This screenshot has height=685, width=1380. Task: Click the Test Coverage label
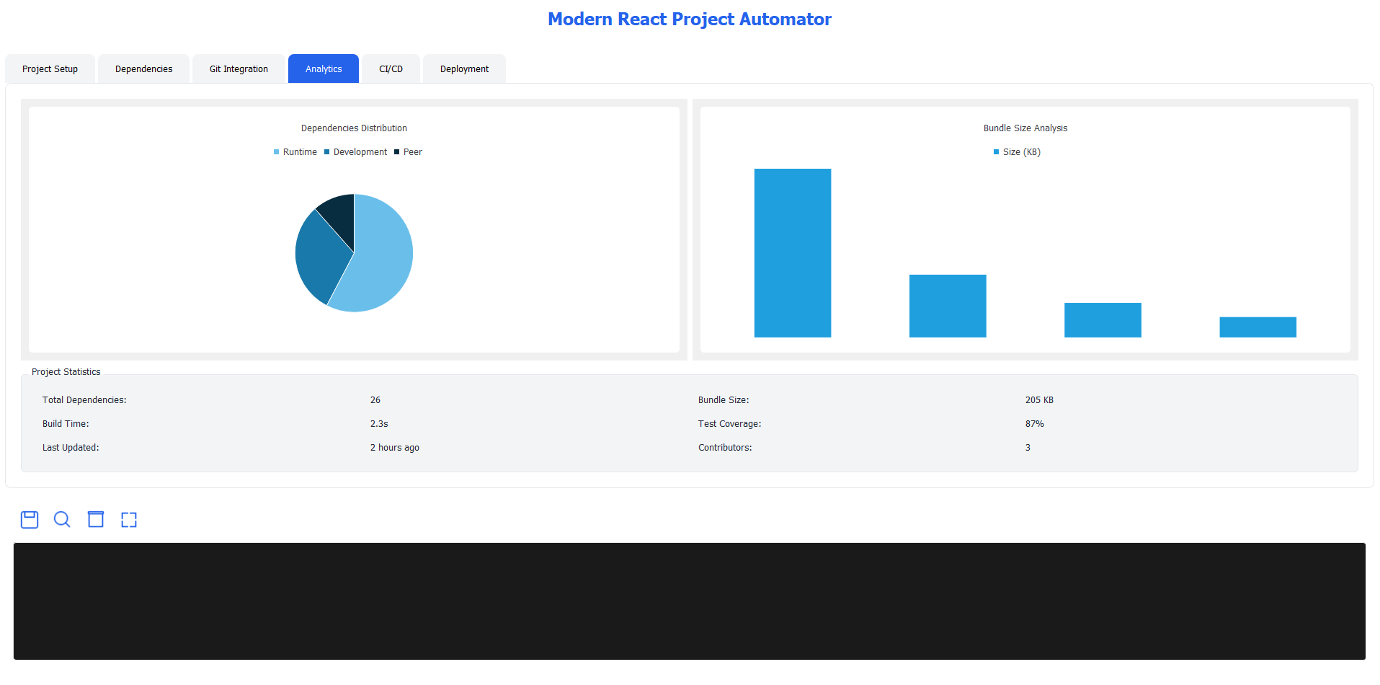729,424
